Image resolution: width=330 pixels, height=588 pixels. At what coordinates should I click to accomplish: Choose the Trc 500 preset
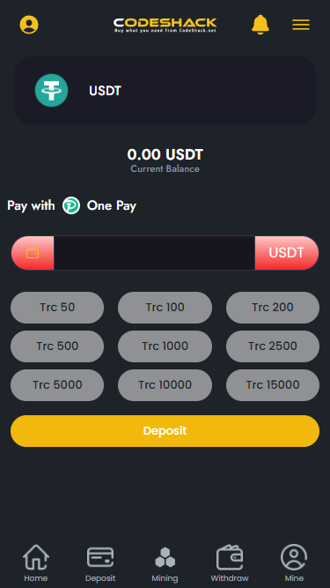tap(57, 346)
